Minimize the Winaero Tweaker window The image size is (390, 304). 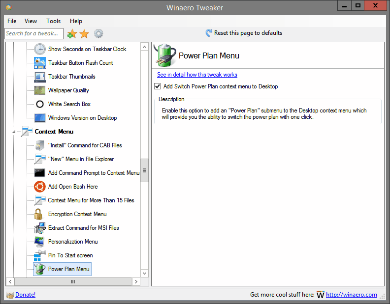344,5
